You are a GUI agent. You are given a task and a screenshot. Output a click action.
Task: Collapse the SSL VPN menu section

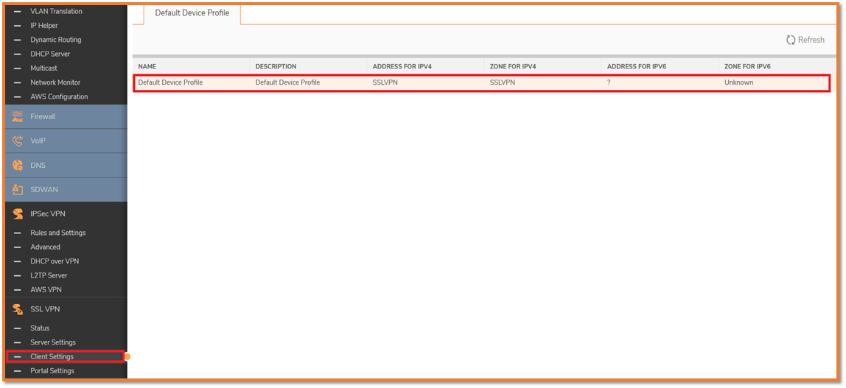[x=45, y=309]
